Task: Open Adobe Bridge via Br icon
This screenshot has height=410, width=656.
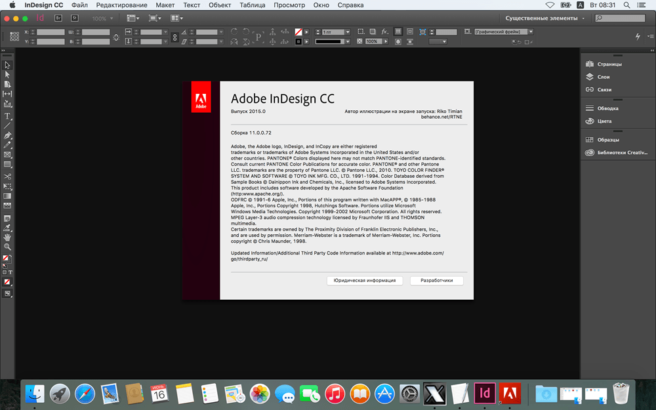Action: 58,18
